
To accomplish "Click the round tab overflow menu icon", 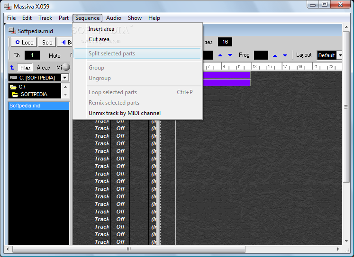I will click(66, 67).
